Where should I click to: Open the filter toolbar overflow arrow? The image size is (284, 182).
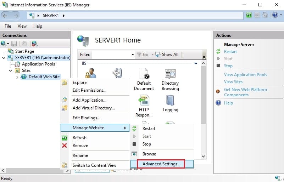tap(204, 57)
